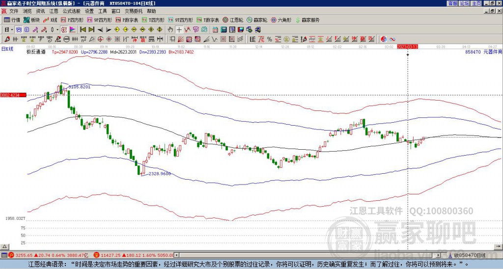Viewport: 503px width, 269px height.
Task: Open the 论坛 forum link
Action: [464, 3]
